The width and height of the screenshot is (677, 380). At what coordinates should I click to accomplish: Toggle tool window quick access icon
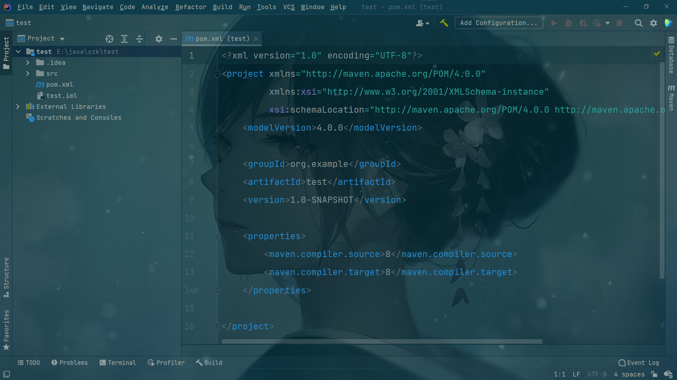click(6, 374)
